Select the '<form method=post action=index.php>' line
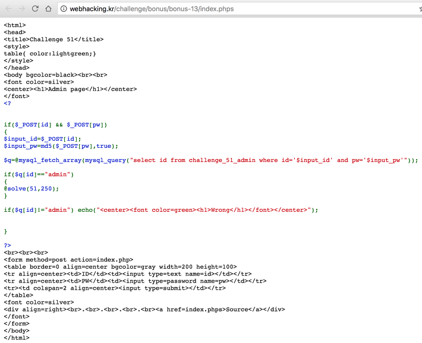The width and height of the screenshot is (422, 343). coord(68,260)
